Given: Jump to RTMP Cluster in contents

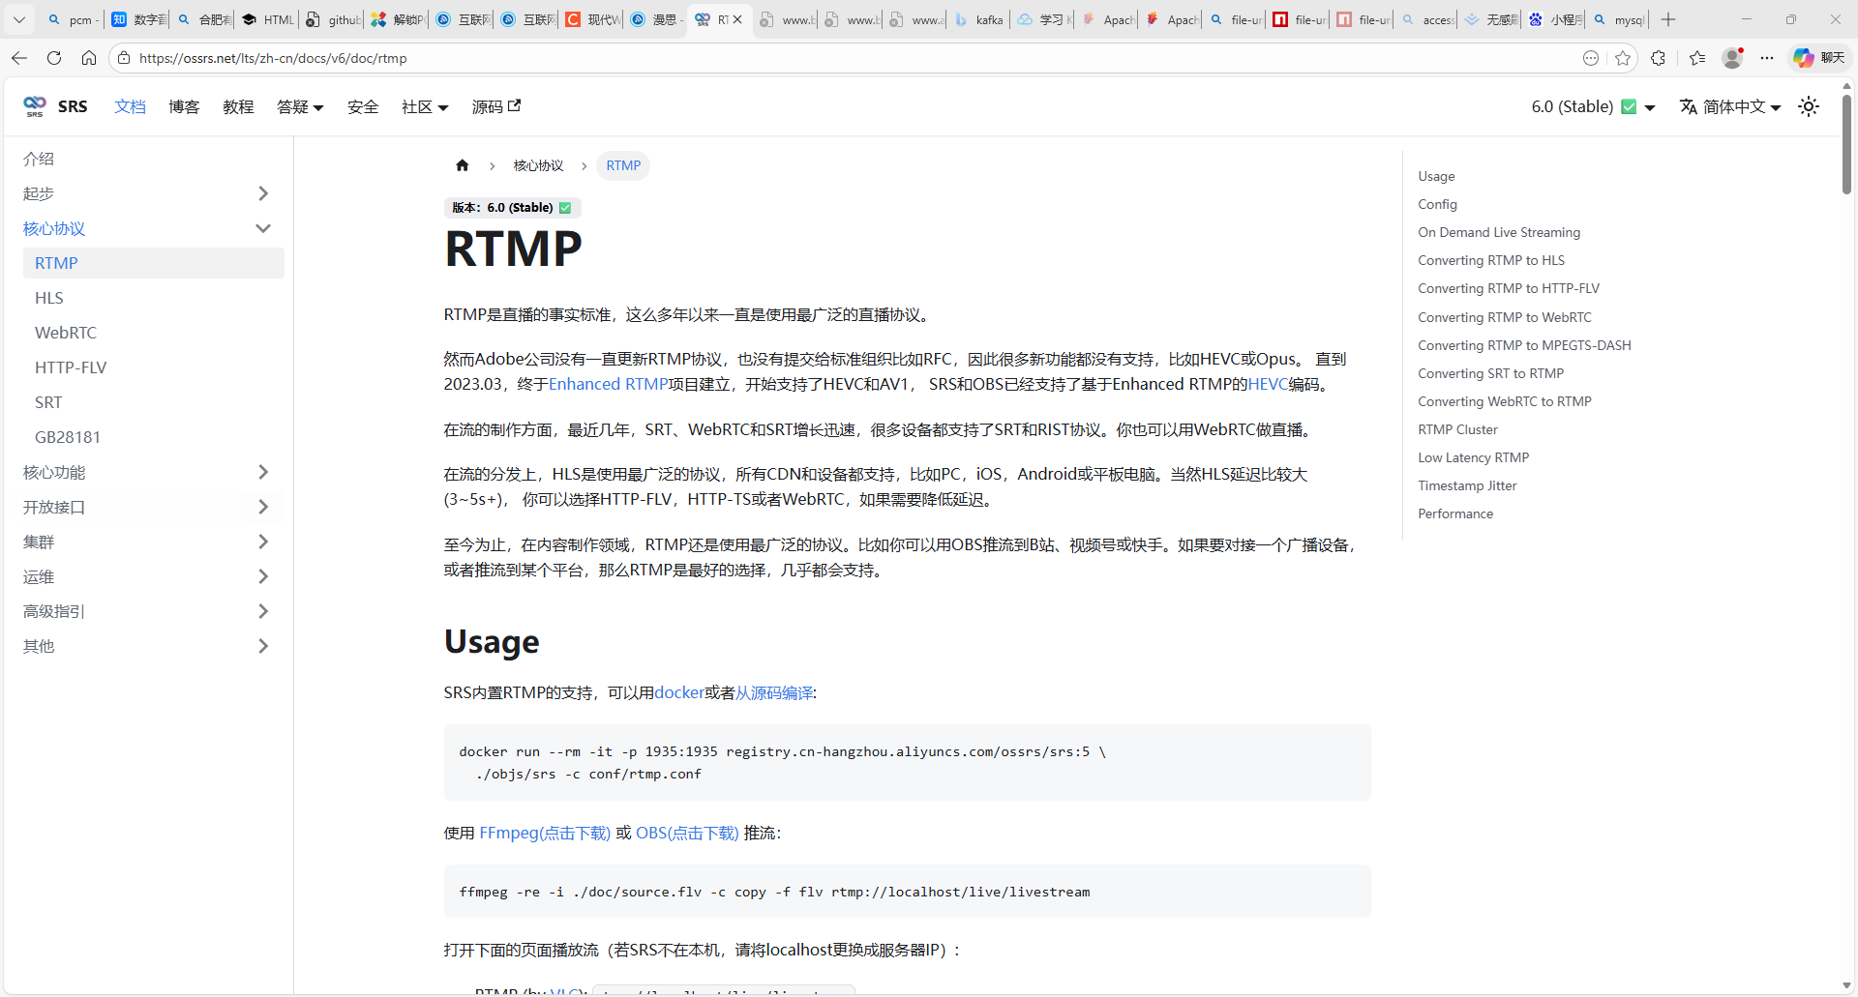Looking at the screenshot, I should pyautogui.click(x=1457, y=429).
